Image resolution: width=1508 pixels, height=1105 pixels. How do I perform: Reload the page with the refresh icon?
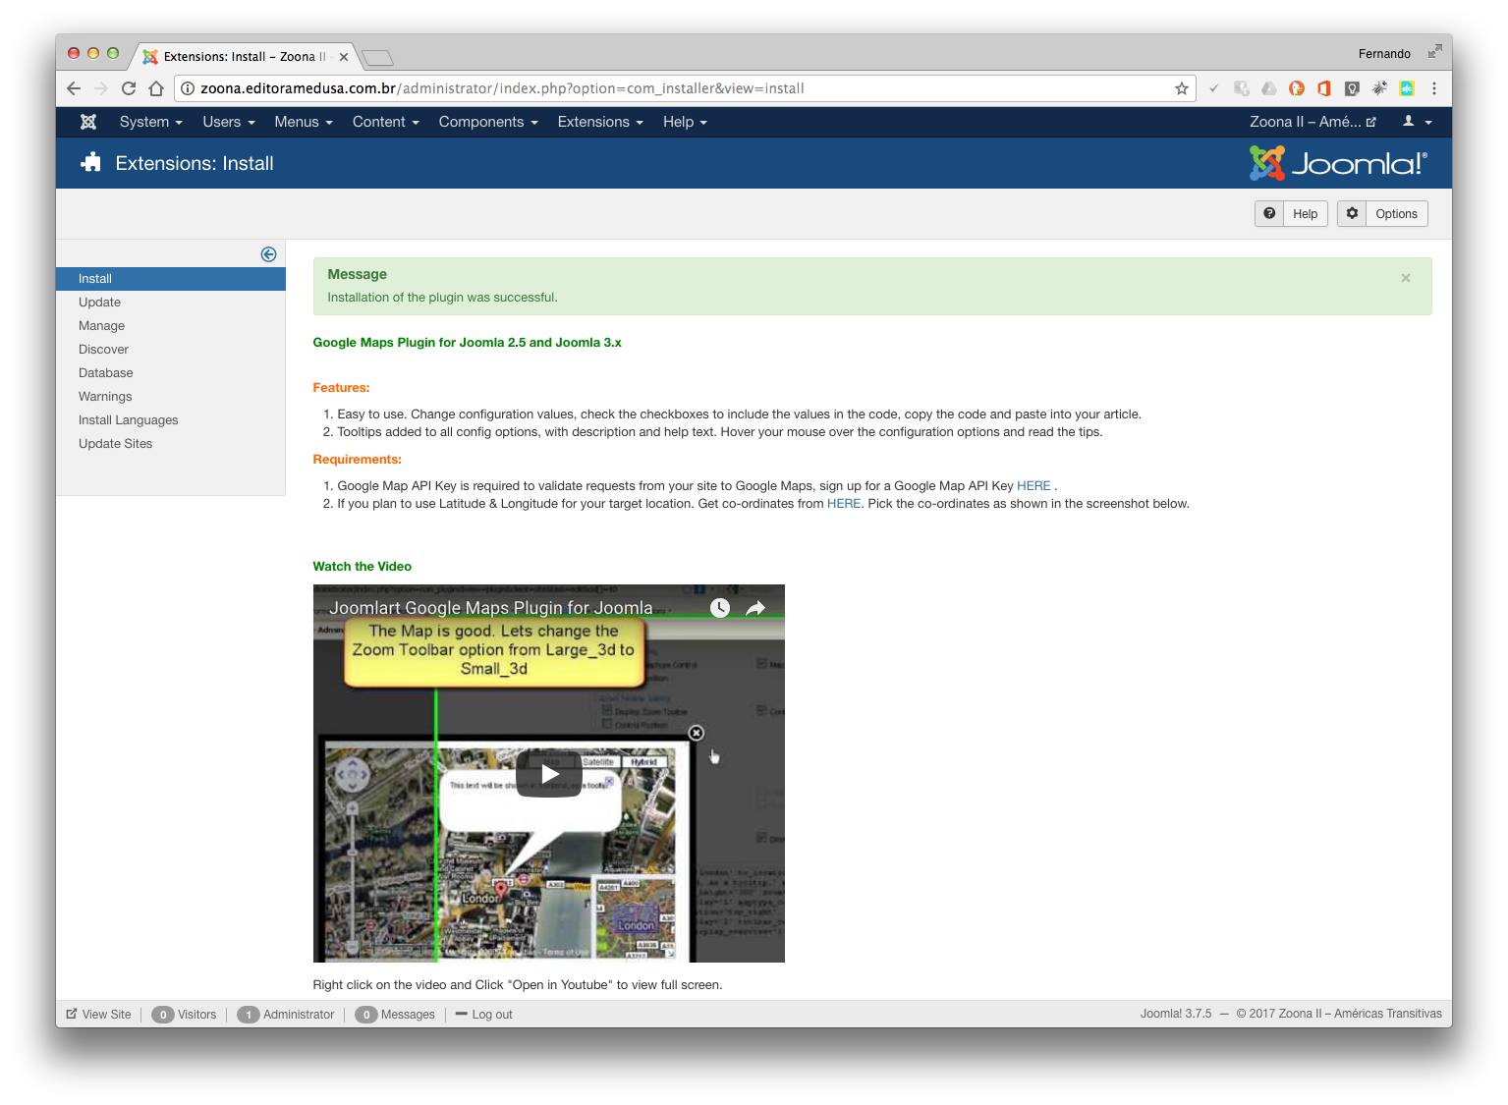click(129, 88)
